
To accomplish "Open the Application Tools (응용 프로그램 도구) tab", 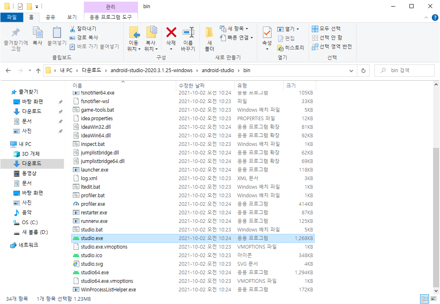I will pos(111,17).
